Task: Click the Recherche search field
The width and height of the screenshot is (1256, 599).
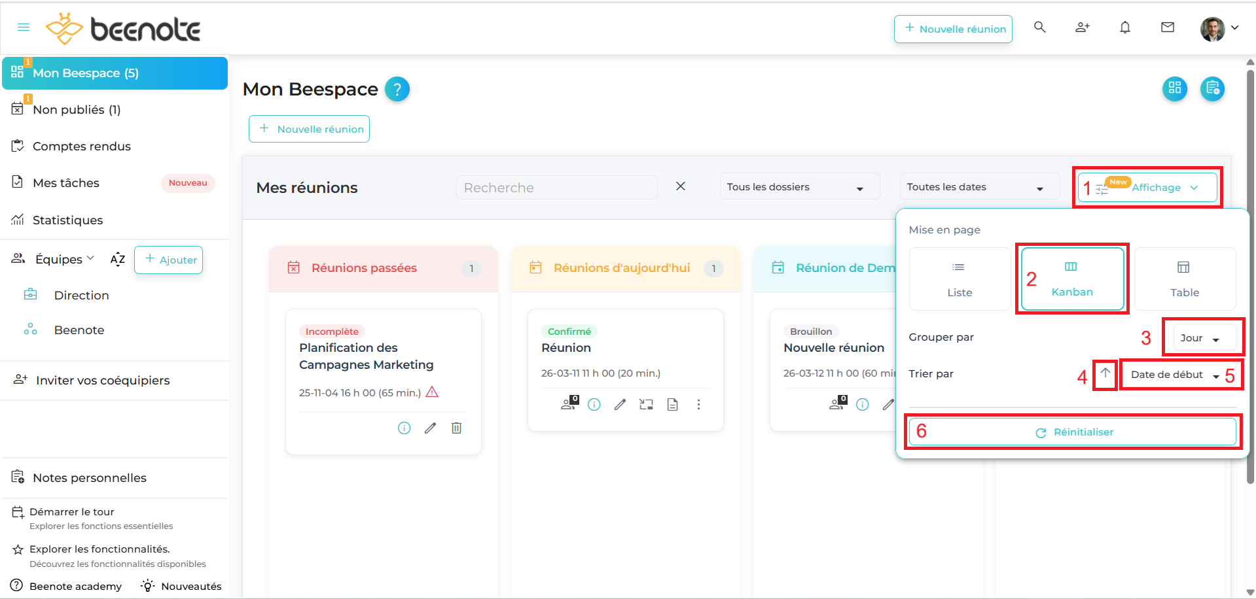Action: (556, 188)
